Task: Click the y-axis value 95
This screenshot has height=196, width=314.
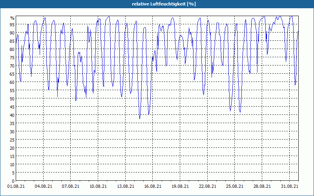Action: pos(12,25)
